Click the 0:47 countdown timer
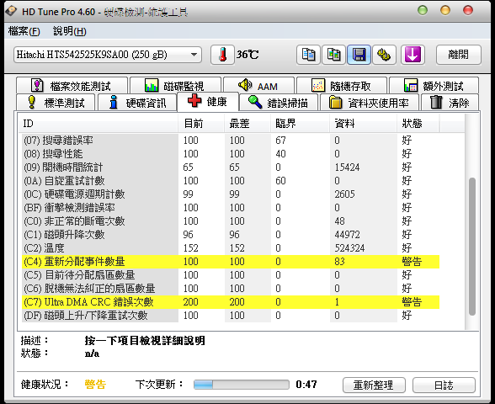 (306, 385)
